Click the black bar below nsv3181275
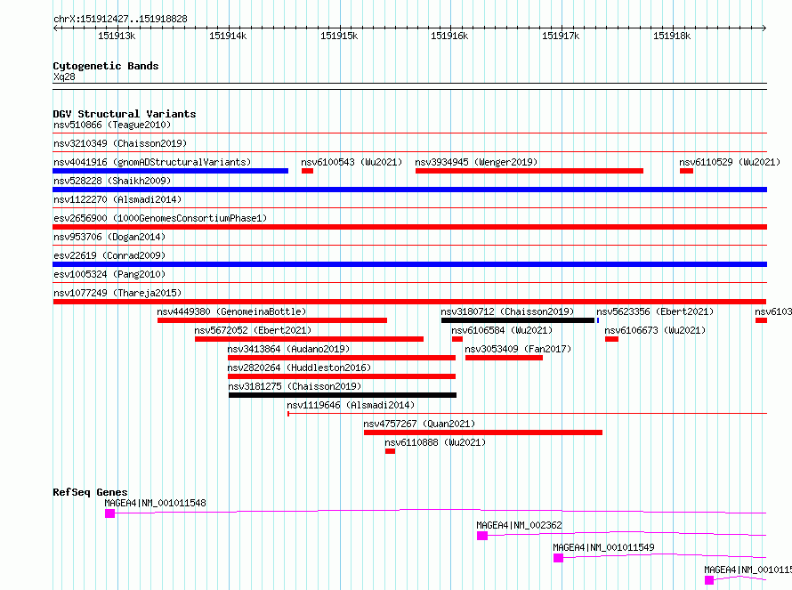This screenshot has width=792, height=590. (x=343, y=395)
